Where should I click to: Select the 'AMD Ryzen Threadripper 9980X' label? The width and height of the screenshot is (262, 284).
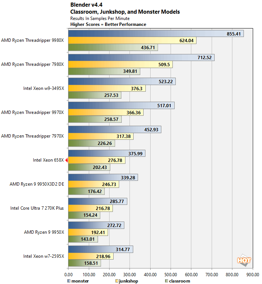coord(33,40)
